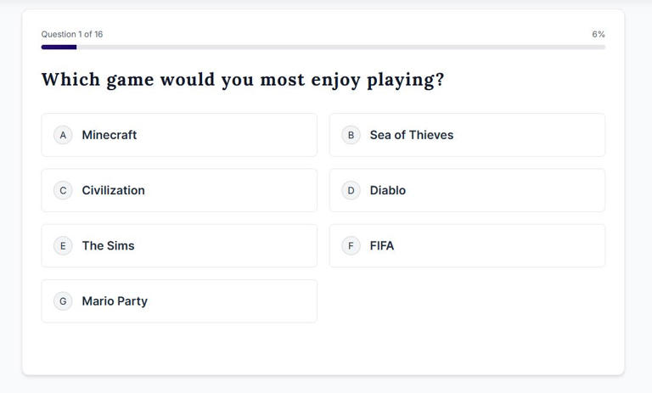652x393 pixels.
Task: Click the circled letter C badge
Action: tap(63, 190)
